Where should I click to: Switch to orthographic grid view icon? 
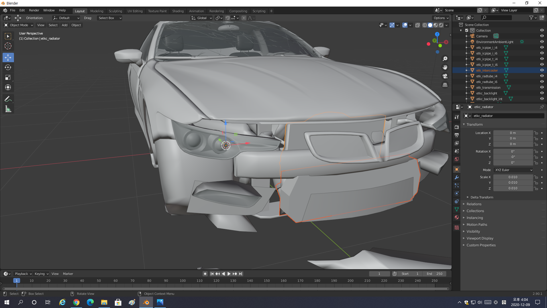click(445, 85)
